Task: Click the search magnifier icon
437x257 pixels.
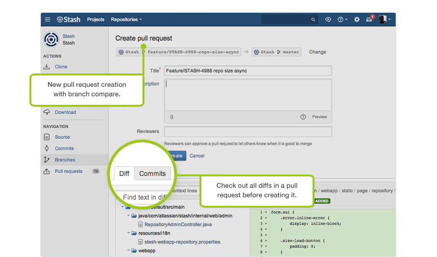Action: coord(313,20)
